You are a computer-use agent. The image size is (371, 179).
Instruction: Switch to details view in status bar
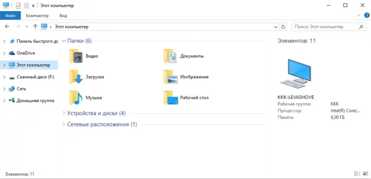(357, 174)
